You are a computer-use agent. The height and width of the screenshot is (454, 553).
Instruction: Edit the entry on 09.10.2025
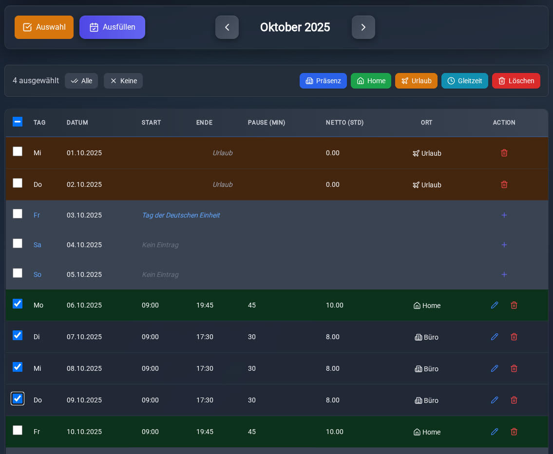pos(495,400)
